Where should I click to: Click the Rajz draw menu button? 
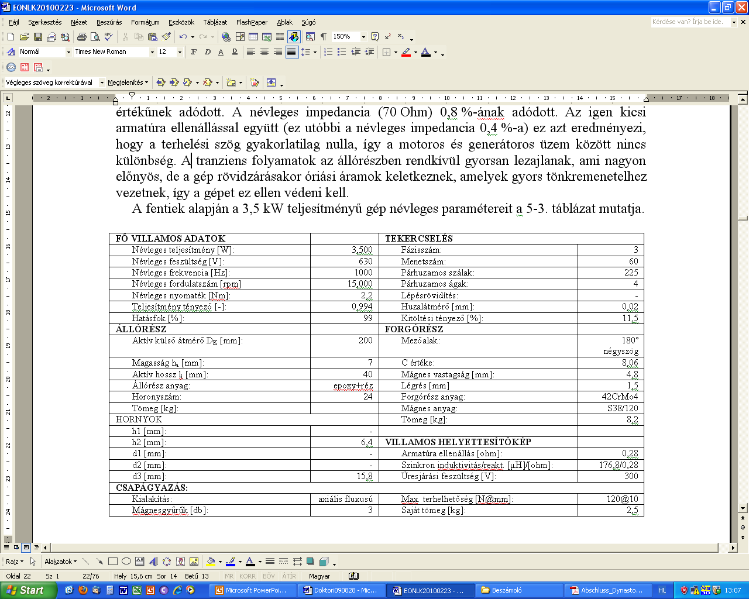pyautogui.click(x=15, y=562)
